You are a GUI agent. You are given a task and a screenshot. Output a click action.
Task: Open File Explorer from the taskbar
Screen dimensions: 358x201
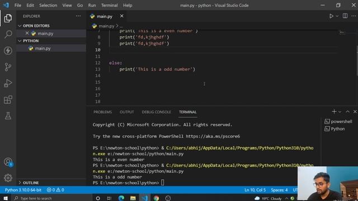point(133,198)
